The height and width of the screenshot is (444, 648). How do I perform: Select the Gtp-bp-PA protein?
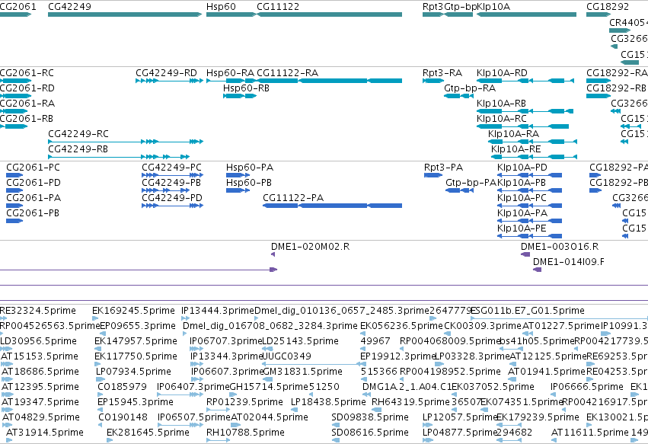pos(460,190)
